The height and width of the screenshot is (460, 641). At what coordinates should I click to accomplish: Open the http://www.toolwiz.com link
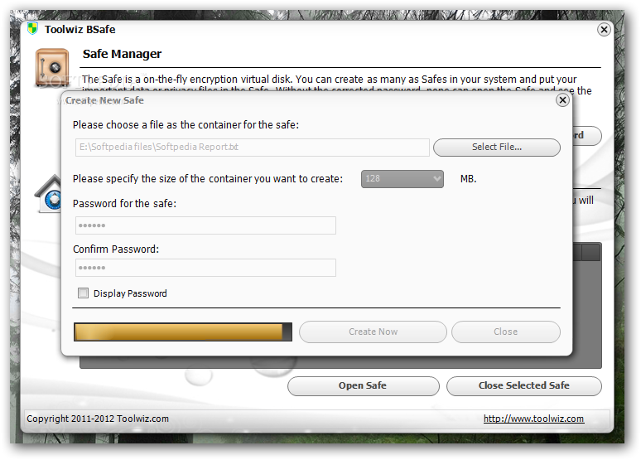[533, 419]
